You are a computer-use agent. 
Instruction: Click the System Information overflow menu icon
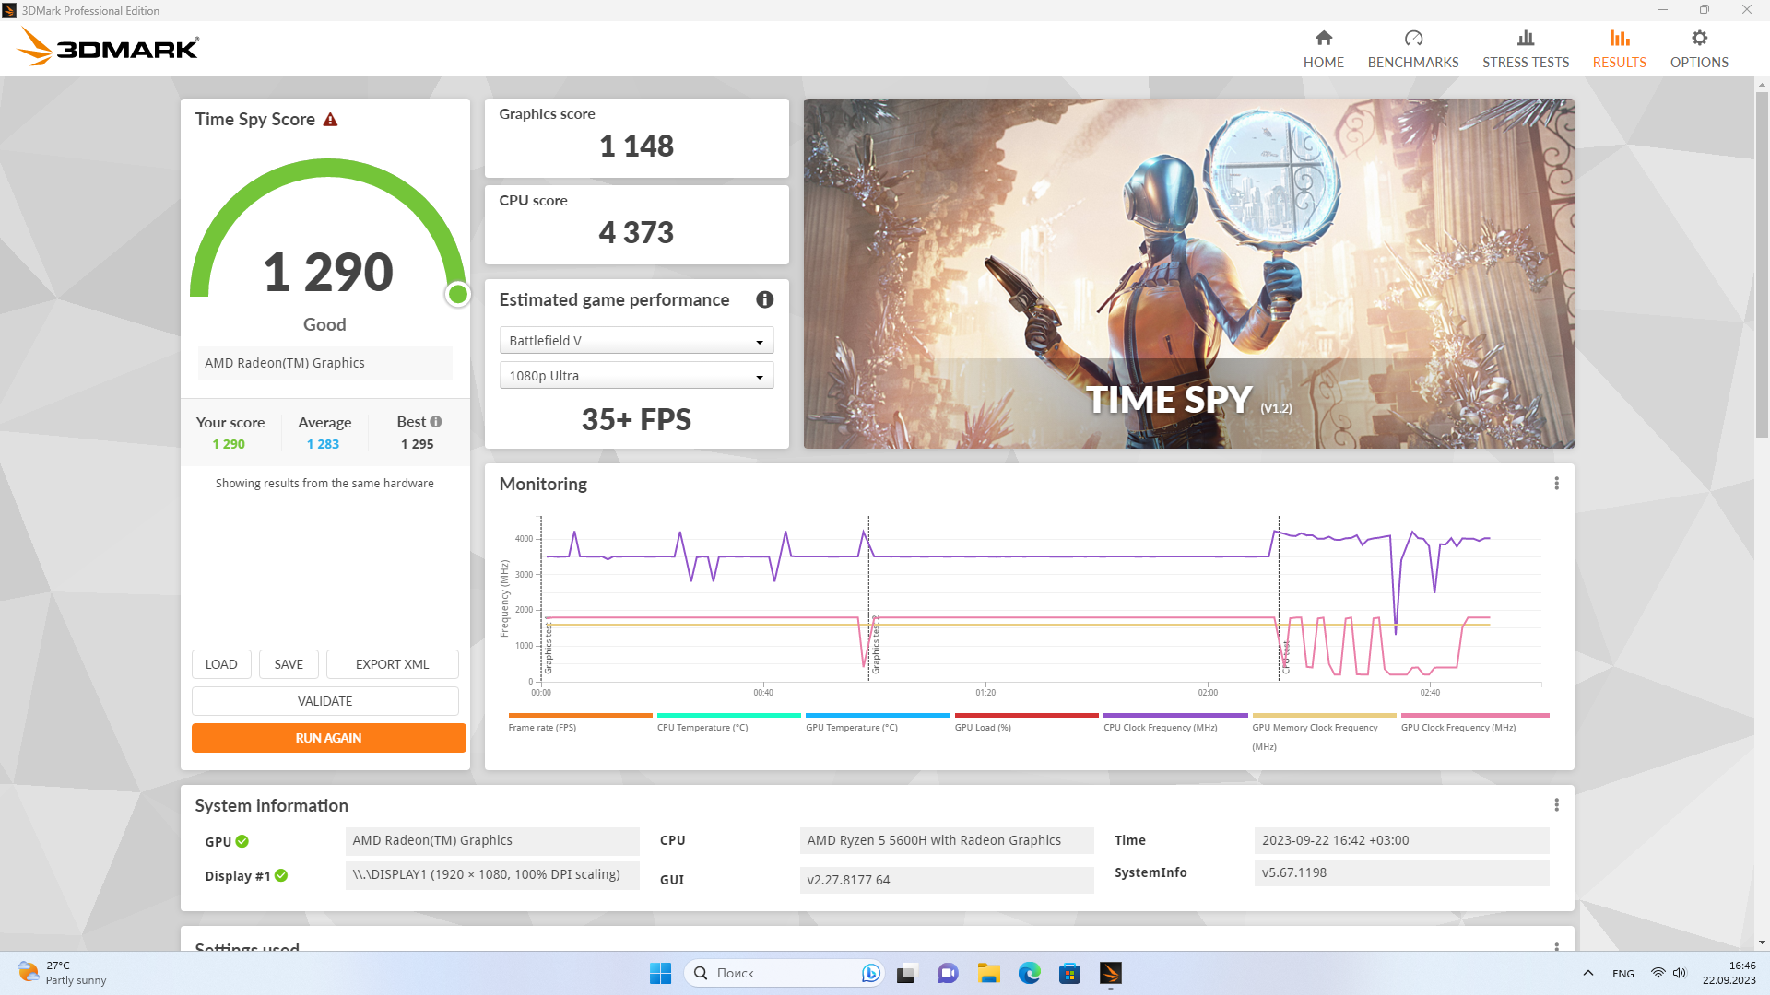point(1556,804)
